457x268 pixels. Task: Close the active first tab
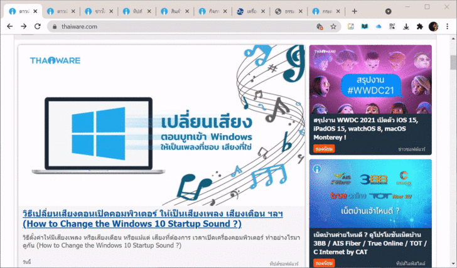coord(35,11)
